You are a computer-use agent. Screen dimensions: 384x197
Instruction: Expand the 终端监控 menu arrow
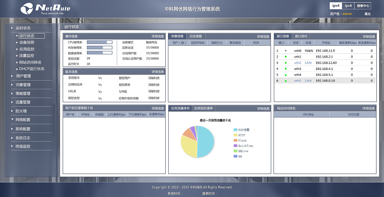[x=12, y=146]
